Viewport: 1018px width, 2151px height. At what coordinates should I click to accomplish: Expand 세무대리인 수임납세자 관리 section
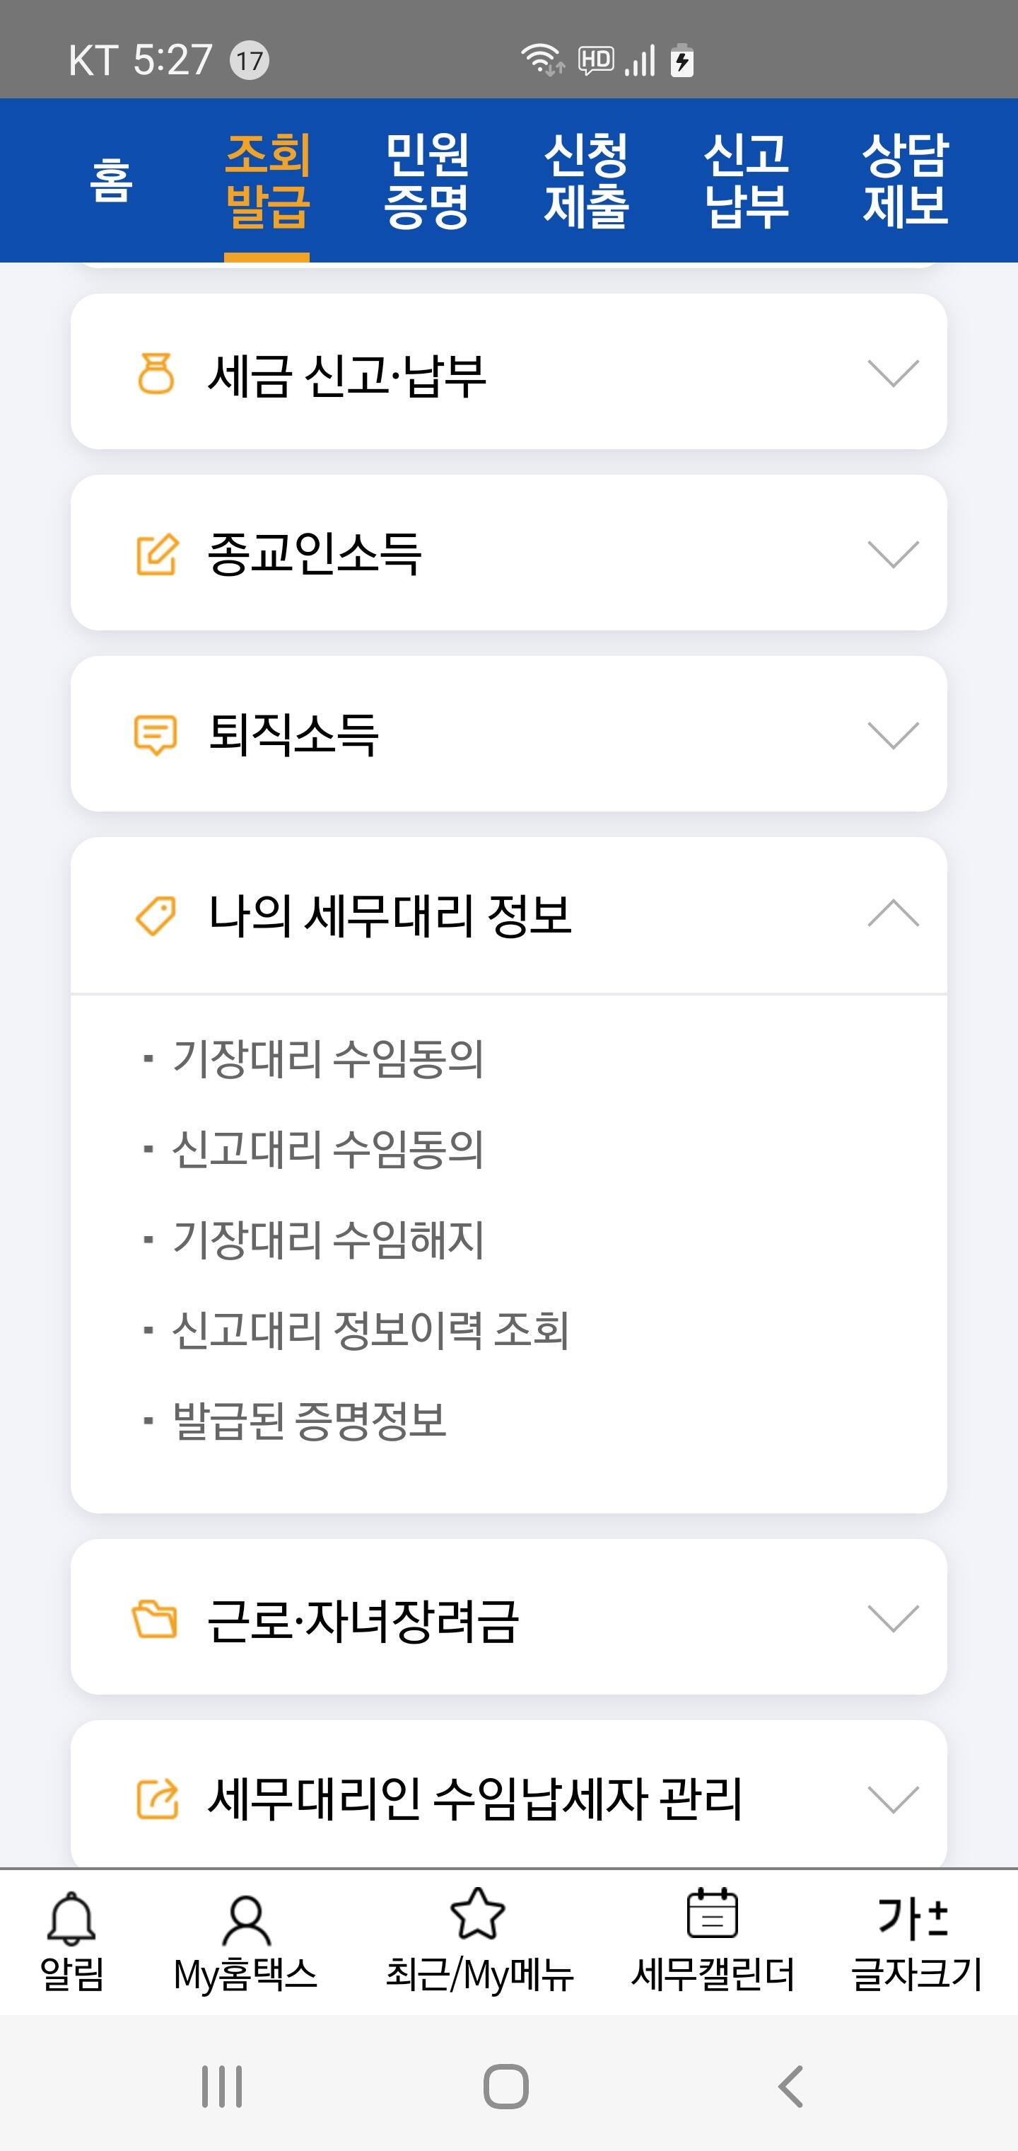coord(893,1799)
